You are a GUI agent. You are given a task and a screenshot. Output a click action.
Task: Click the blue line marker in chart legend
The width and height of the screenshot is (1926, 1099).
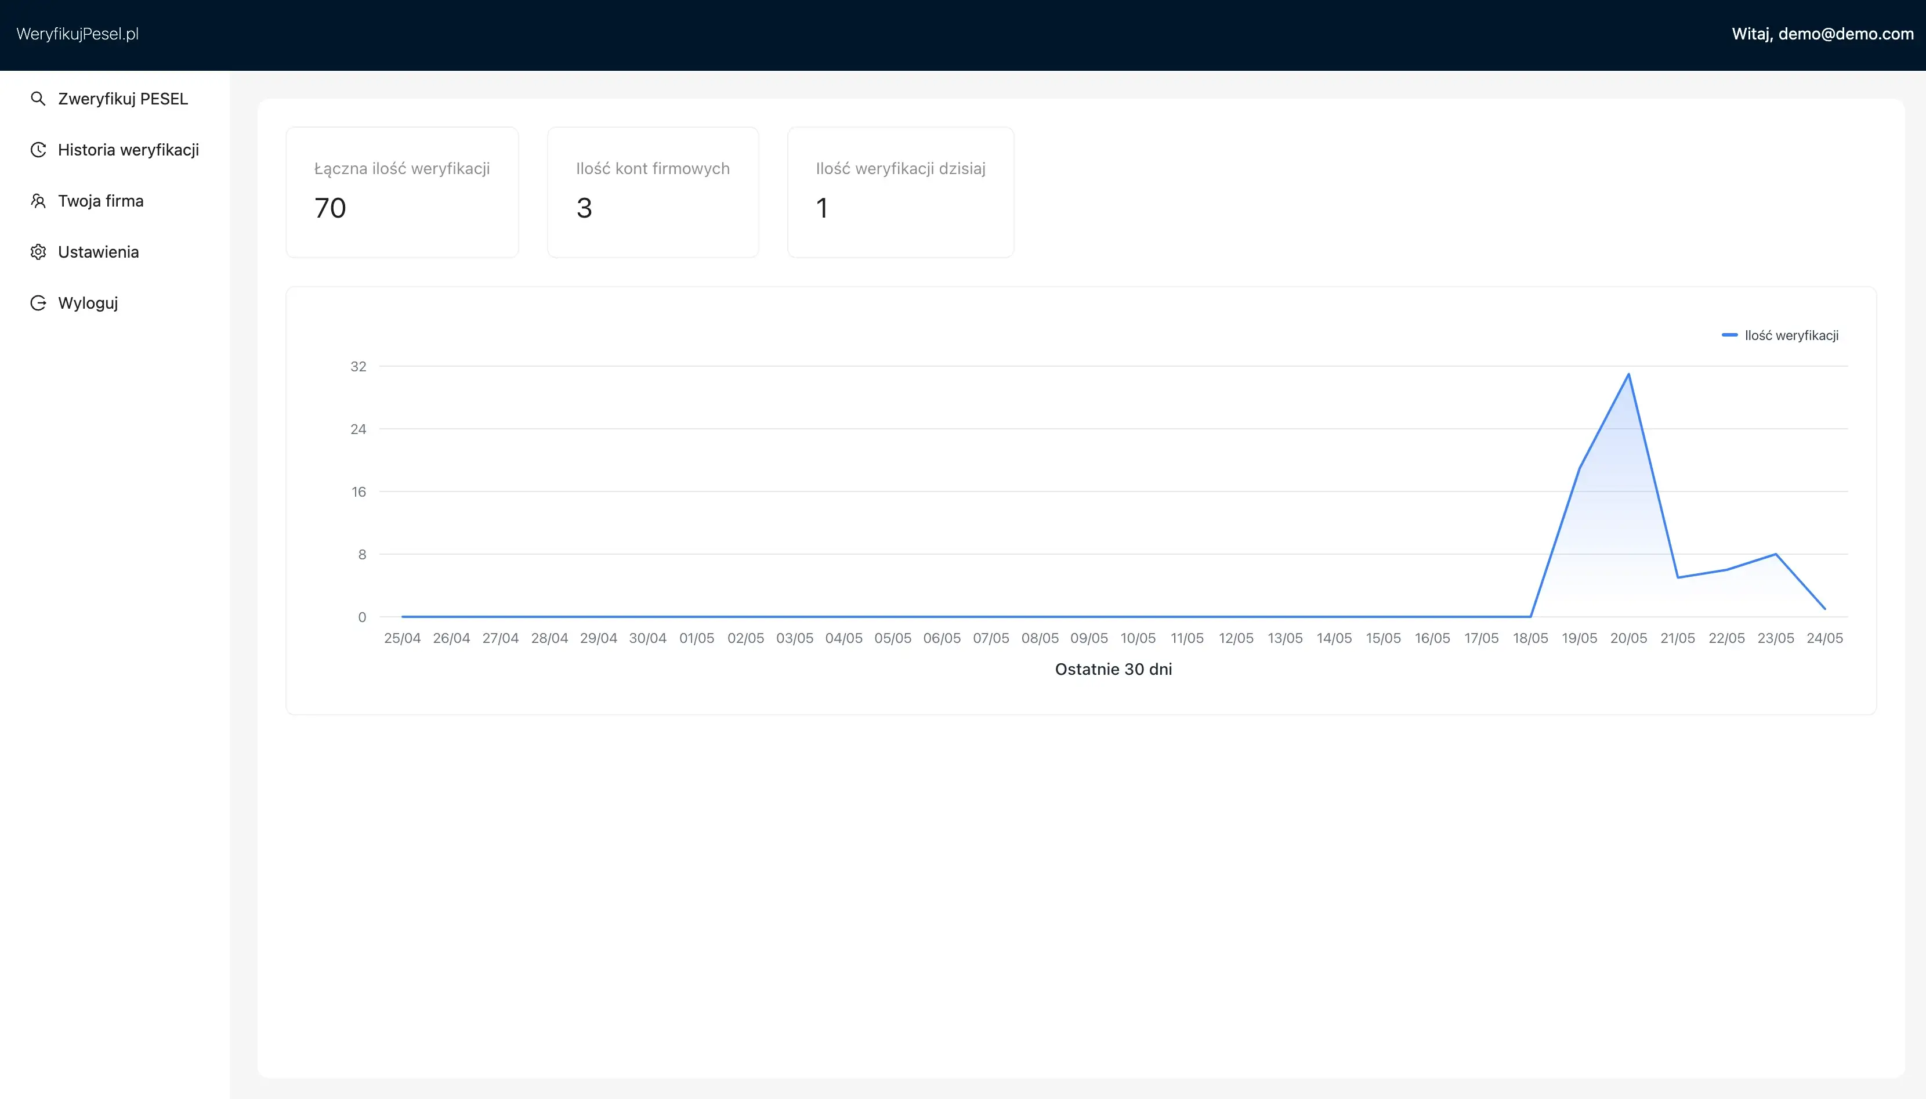pyautogui.click(x=1730, y=334)
